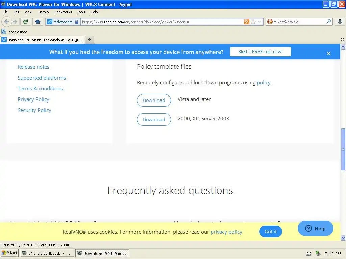
Task: Click the Start a FREE trial now button
Action: coord(261,52)
